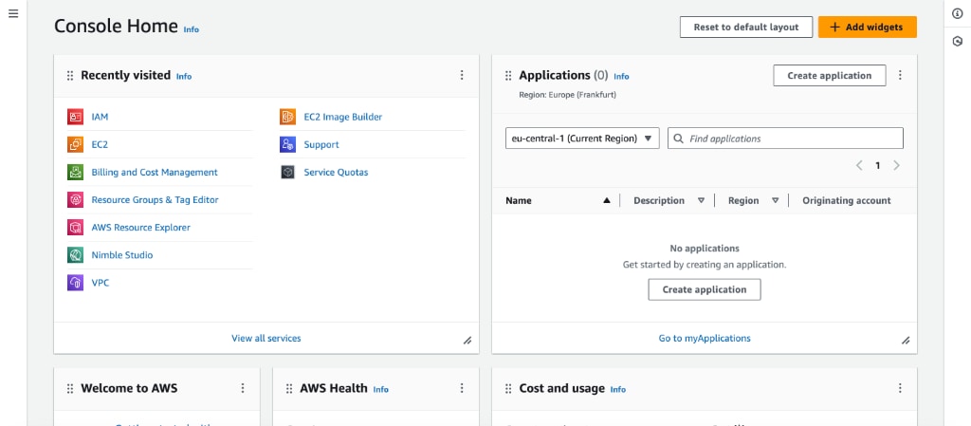Click Reset to default layout button
The width and height of the screenshot is (971, 426).
(746, 28)
